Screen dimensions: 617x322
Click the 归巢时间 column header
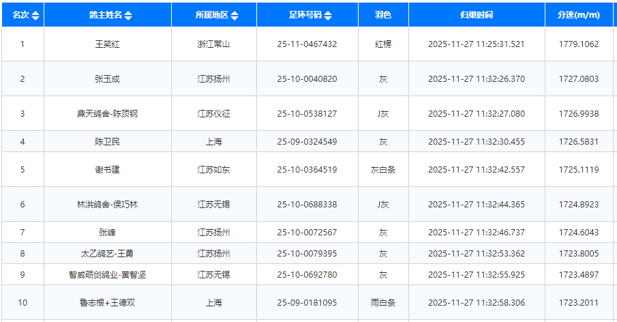coord(476,15)
